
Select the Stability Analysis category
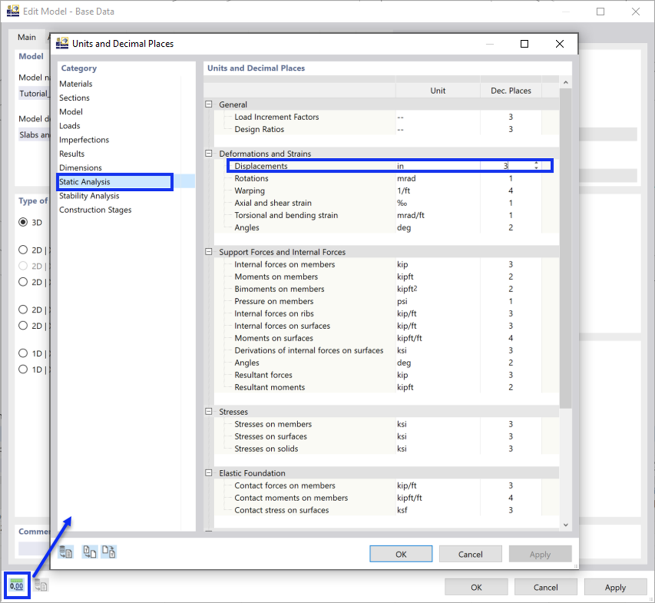point(89,196)
